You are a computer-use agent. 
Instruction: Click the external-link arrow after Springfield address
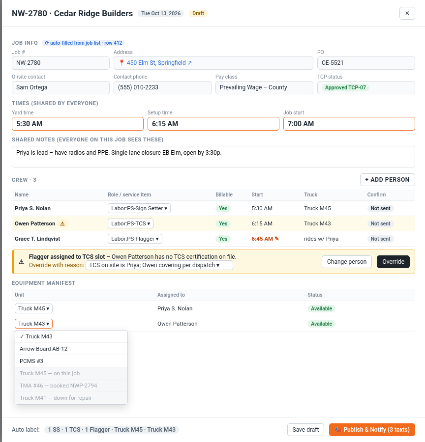190,63
